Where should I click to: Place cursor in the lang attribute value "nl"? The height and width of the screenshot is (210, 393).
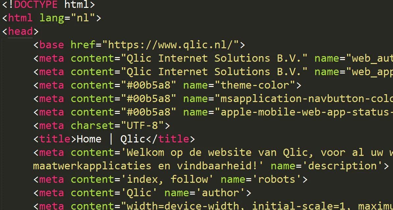pos(83,18)
